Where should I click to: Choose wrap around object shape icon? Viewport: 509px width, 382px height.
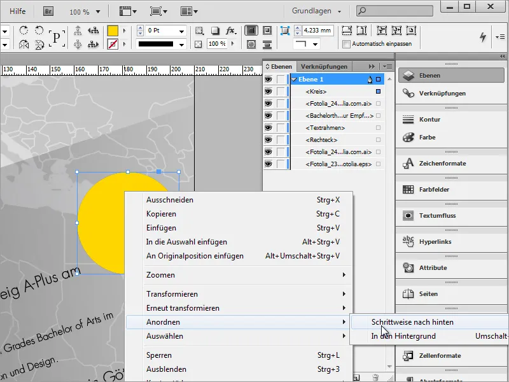[251, 44]
